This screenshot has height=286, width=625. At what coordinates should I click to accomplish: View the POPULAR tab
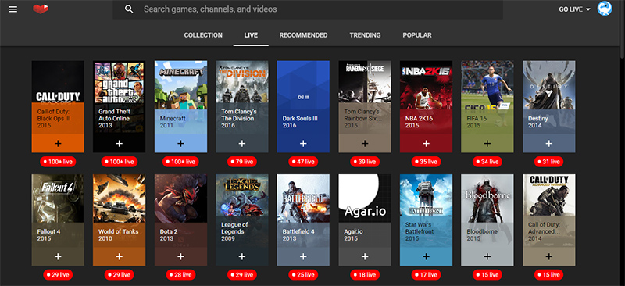click(x=417, y=35)
